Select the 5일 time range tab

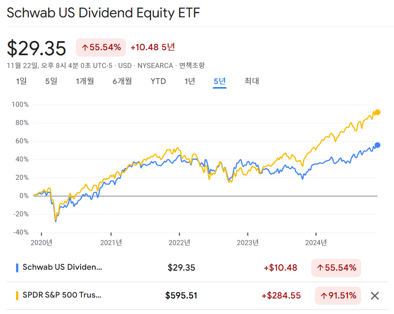pos(51,81)
